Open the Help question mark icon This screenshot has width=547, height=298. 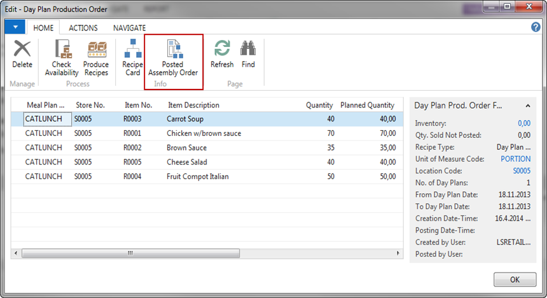click(x=536, y=27)
